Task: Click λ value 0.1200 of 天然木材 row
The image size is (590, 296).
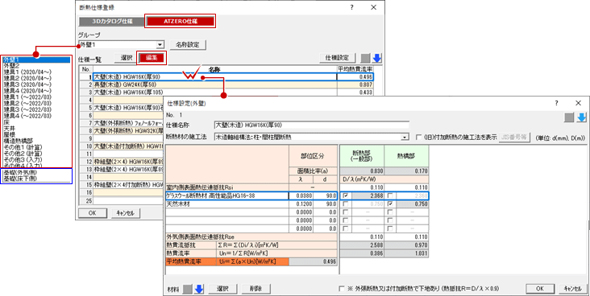Action: [x=301, y=204]
